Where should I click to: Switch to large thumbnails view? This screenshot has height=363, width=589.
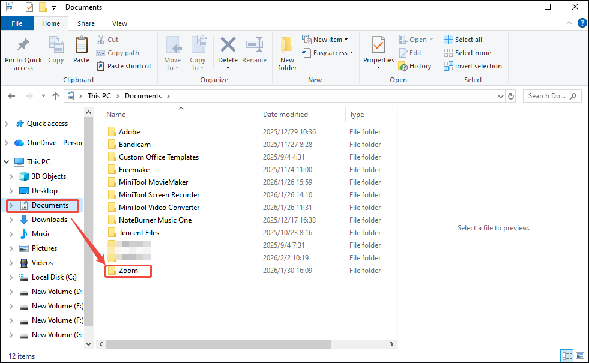579,356
